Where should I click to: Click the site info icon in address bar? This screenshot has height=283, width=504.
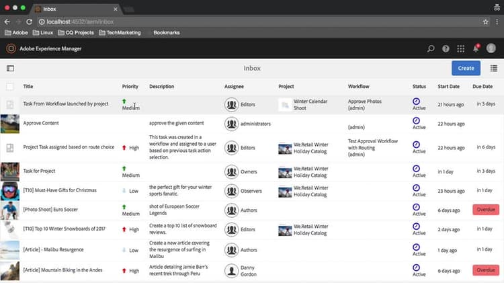pyautogui.click(x=42, y=22)
